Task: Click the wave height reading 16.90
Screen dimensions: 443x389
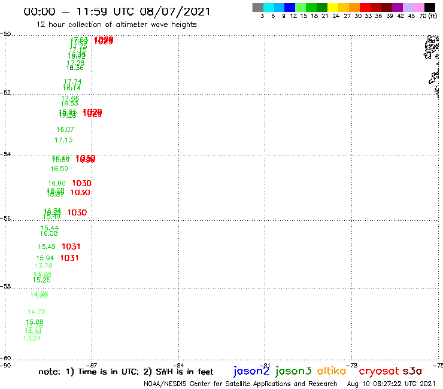Action: (x=57, y=183)
